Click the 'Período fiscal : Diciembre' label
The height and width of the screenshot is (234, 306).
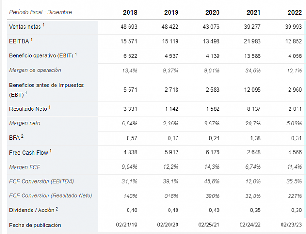tap(40, 12)
